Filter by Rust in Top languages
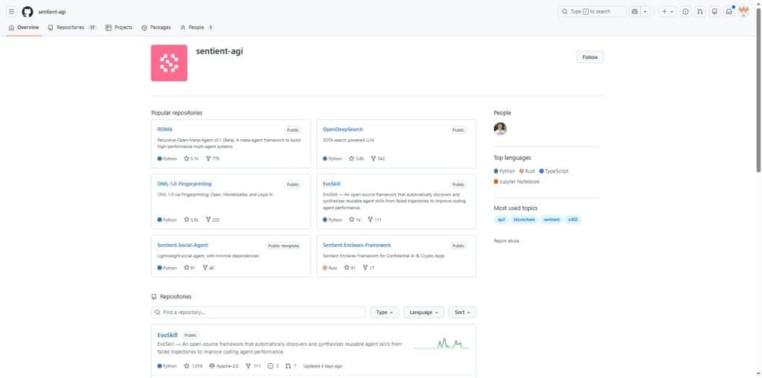The height and width of the screenshot is (378, 762). click(x=528, y=171)
